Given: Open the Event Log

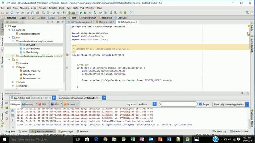Looking at the screenshot, I should click(220, 131).
